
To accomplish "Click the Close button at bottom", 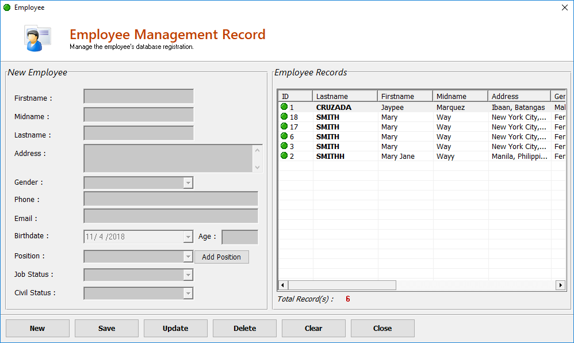I will [x=382, y=329].
